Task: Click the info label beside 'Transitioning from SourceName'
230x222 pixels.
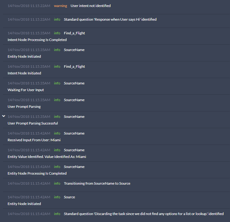Action: pos(57,183)
